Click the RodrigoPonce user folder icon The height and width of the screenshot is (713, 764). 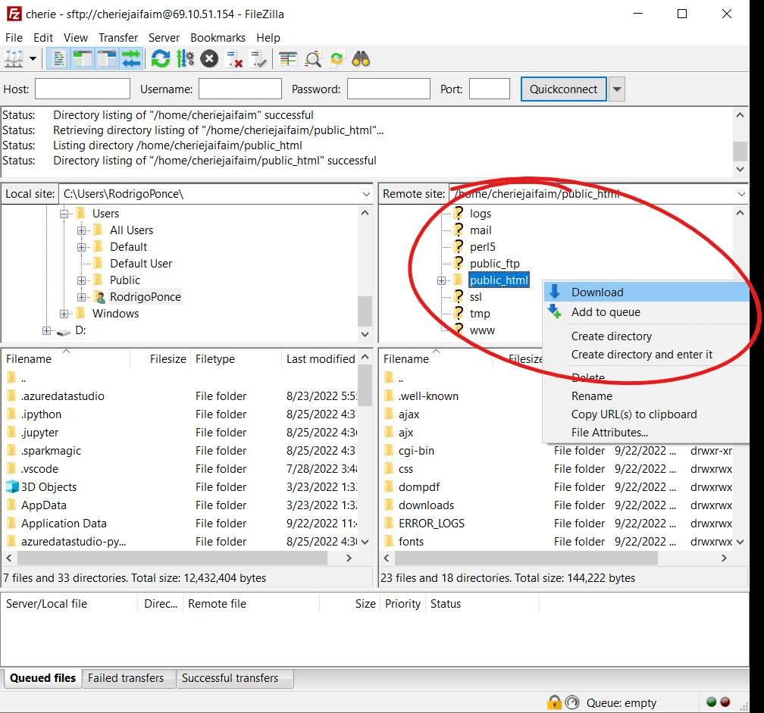(x=99, y=297)
